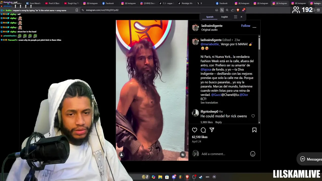Like the illgotosleep0 comment
This screenshot has width=322, height=181.
pos(253,116)
